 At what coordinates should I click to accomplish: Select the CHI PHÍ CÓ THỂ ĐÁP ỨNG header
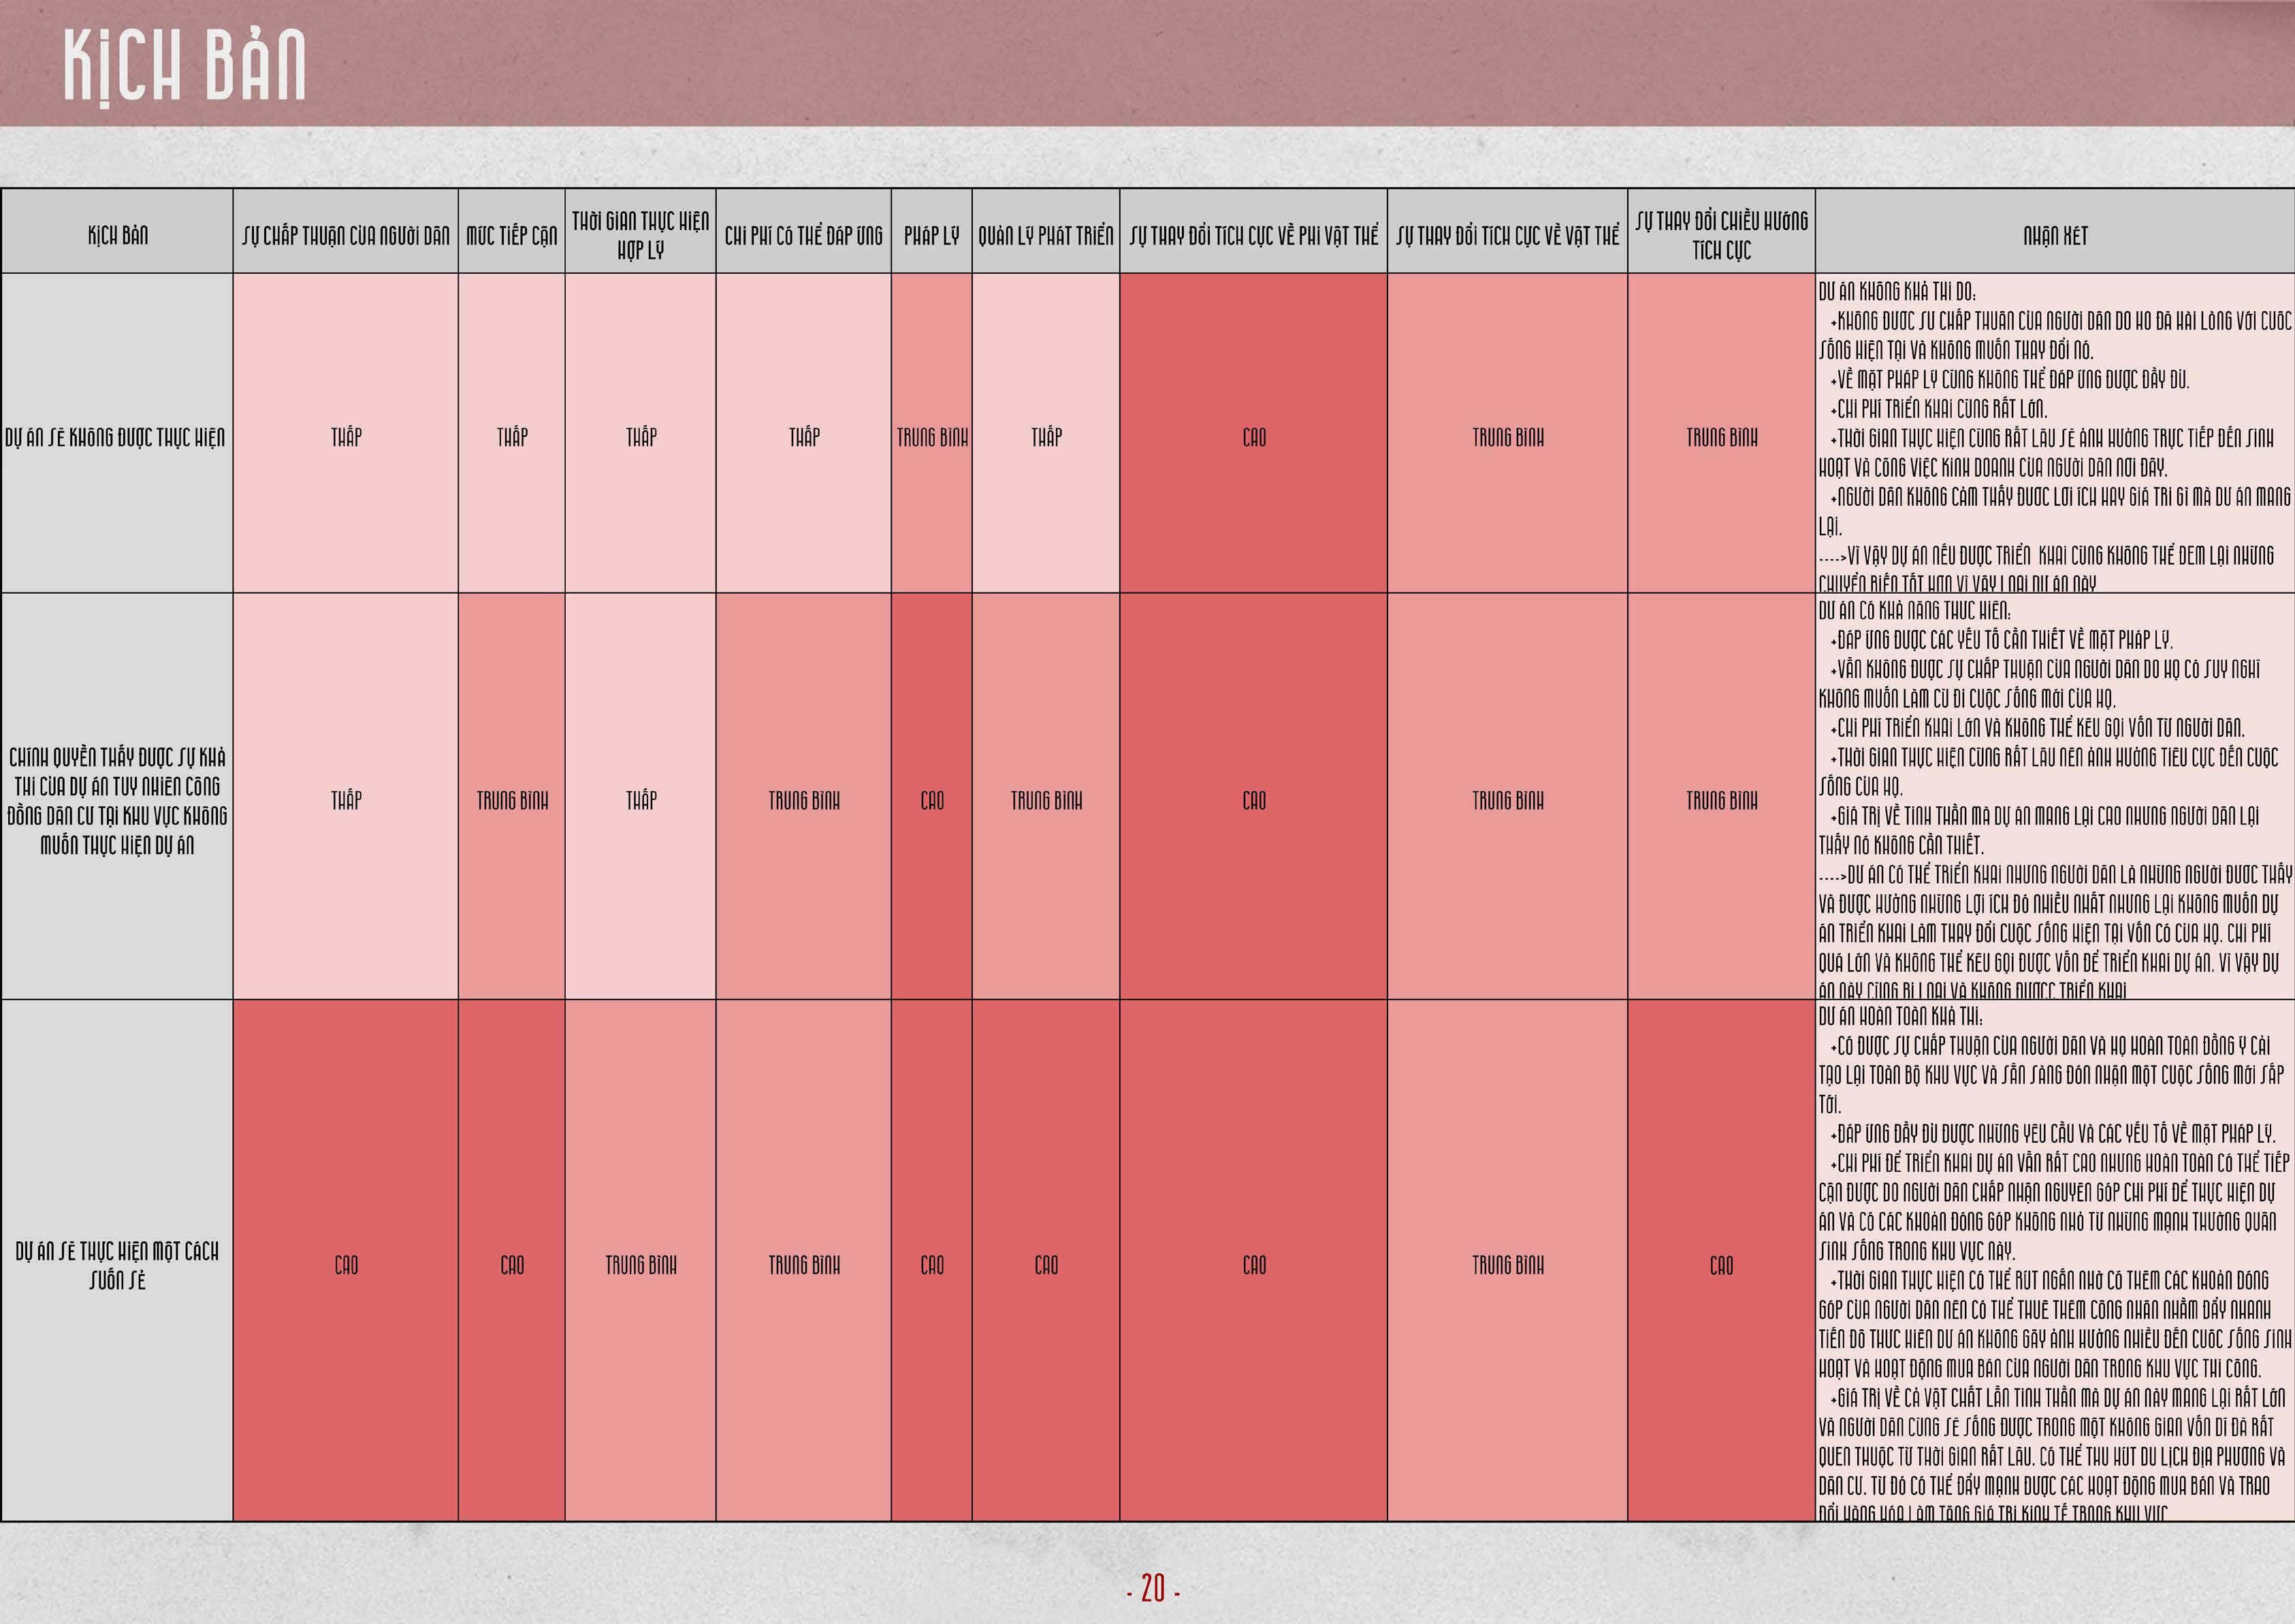click(803, 235)
